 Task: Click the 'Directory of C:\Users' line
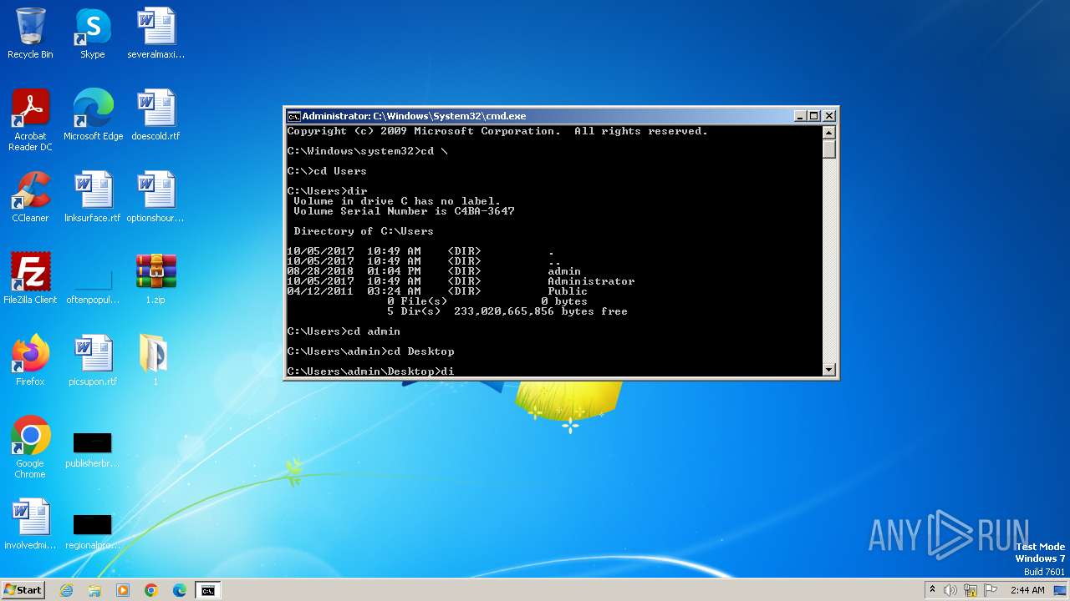(364, 231)
